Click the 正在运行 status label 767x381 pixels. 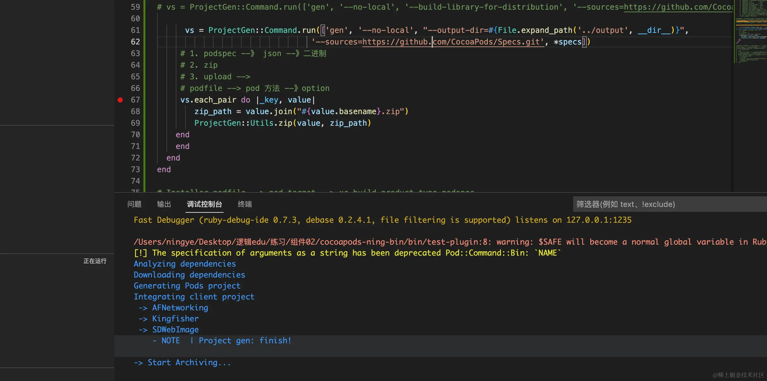95,261
